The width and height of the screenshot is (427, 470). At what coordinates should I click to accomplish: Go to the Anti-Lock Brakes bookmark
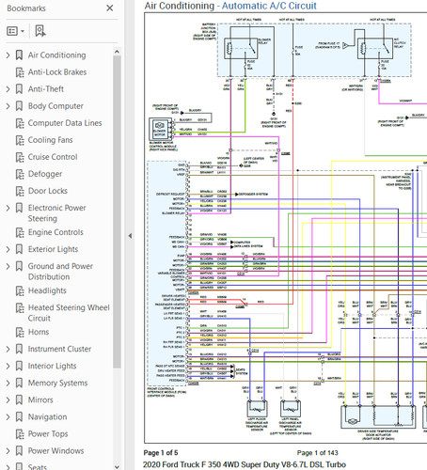pyautogui.click(x=57, y=72)
